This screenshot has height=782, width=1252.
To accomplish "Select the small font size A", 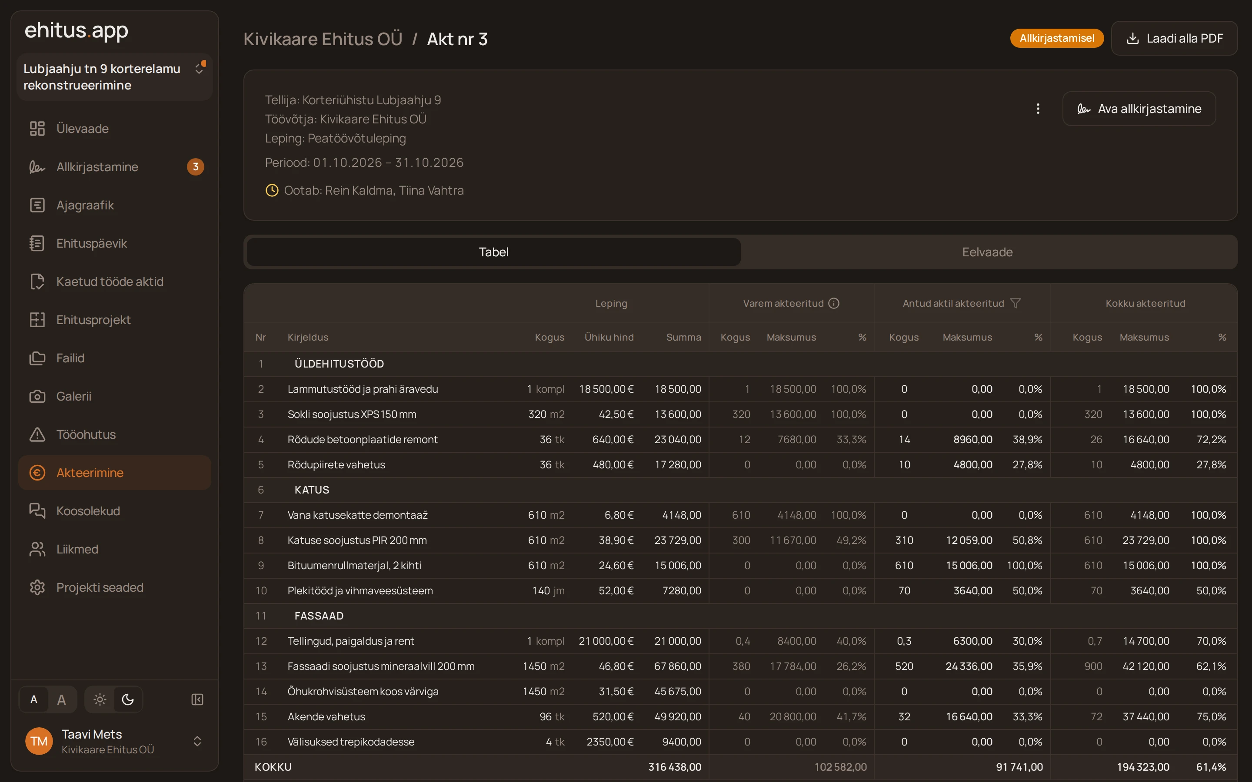I will [x=33, y=699].
